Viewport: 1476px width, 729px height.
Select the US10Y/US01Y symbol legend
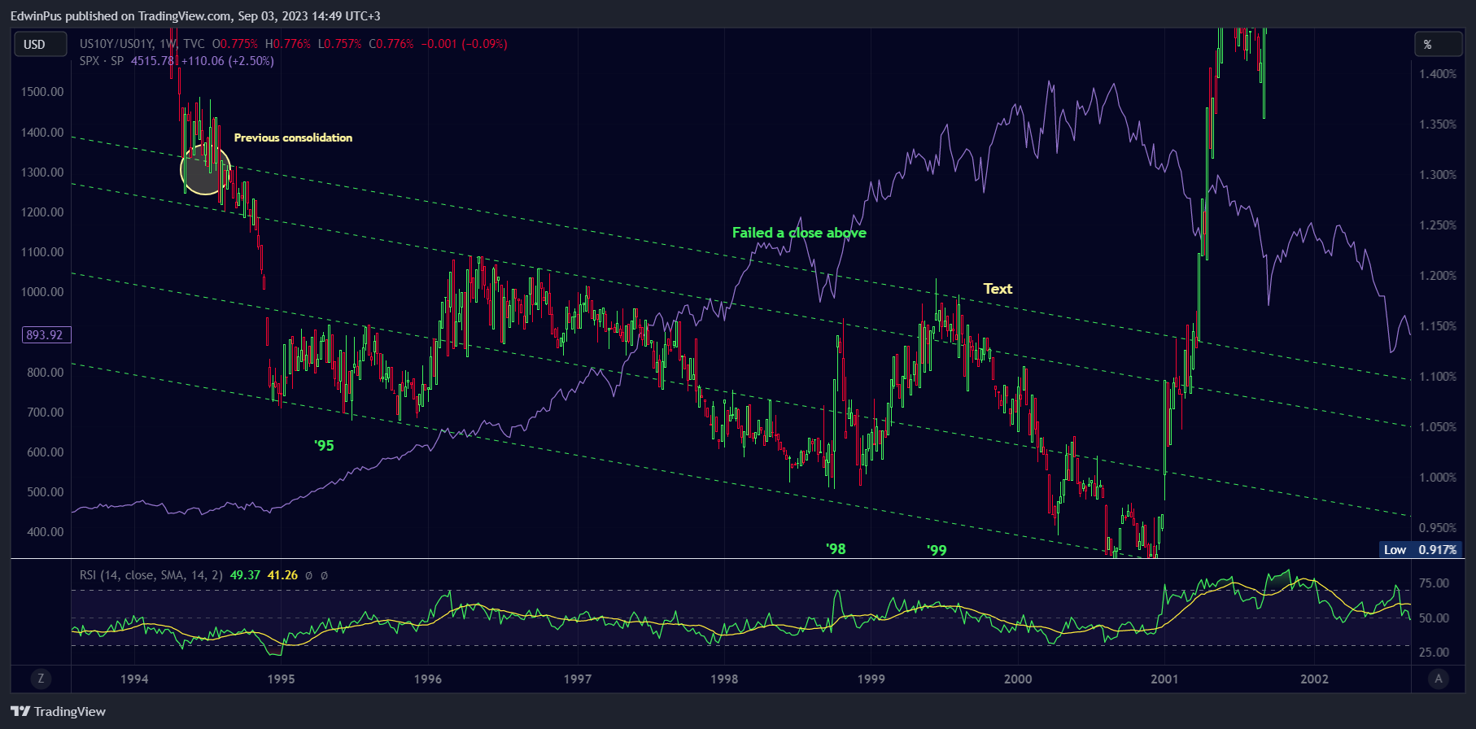click(116, 44)
